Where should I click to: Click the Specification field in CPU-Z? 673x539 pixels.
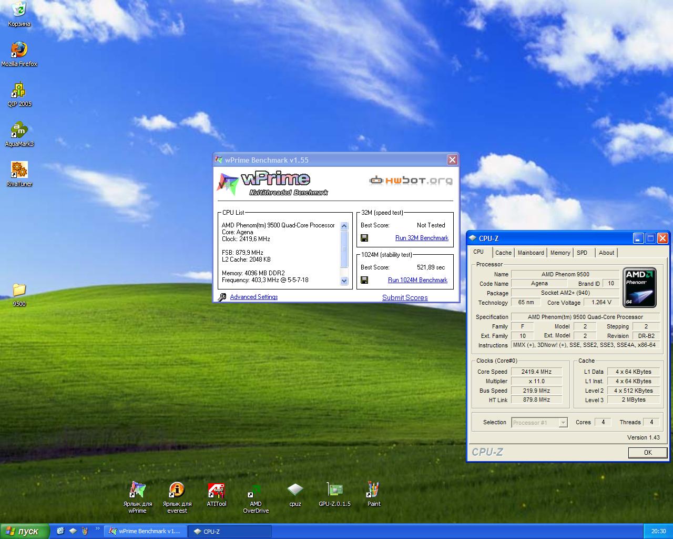pos(586,317)
